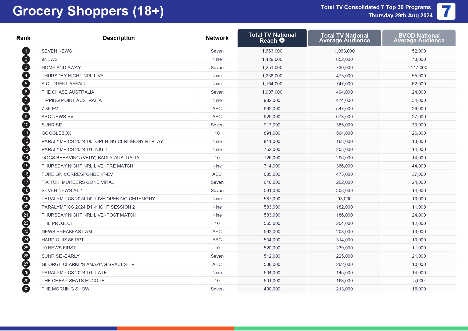Click the rank 1 circle badge
The height and width of the screenshot is (331, 468).
26,51
